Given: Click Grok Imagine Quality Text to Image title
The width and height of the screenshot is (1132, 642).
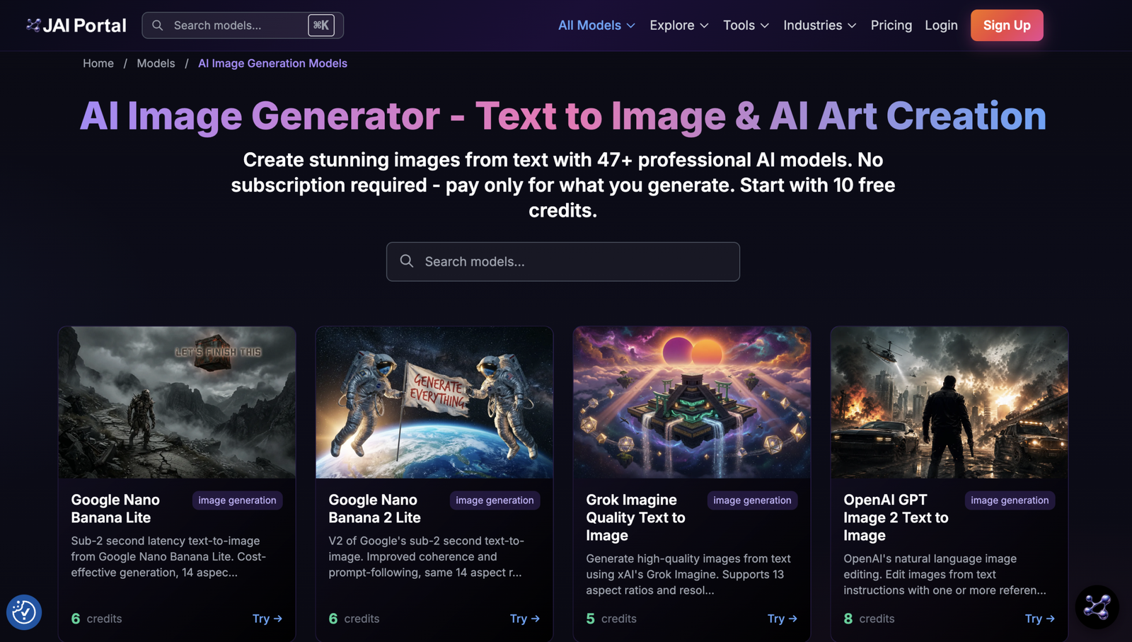Looking at the screenshot, I should pos(635,517).
